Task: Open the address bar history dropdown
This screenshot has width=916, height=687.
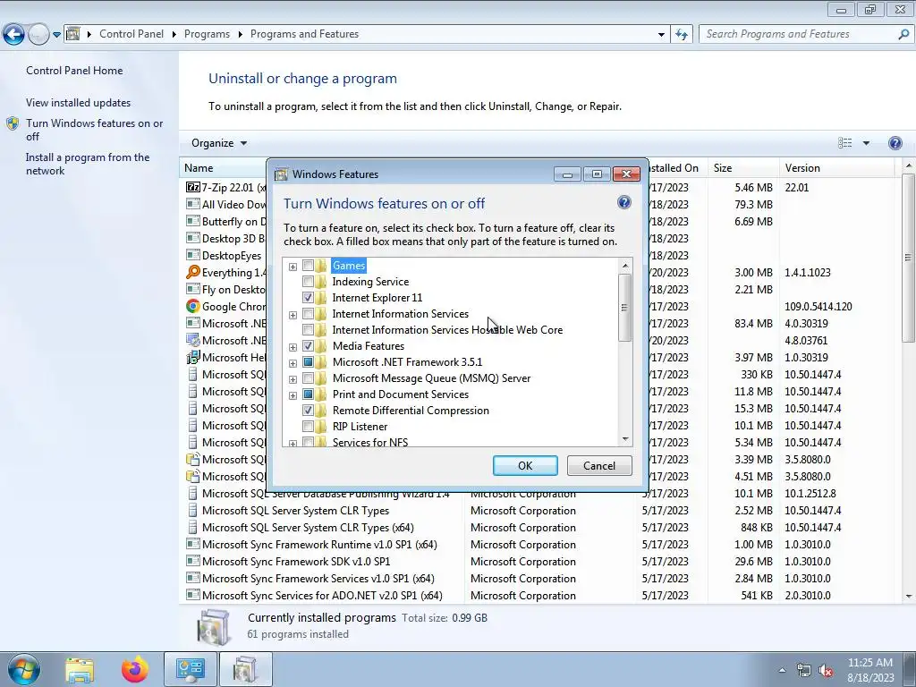Action: coord(661,35)
